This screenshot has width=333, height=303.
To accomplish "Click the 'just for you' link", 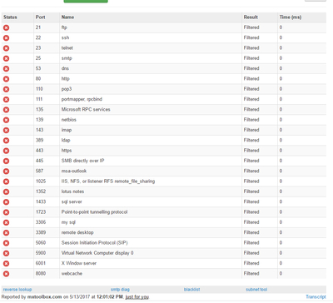I will pos(137,297).
